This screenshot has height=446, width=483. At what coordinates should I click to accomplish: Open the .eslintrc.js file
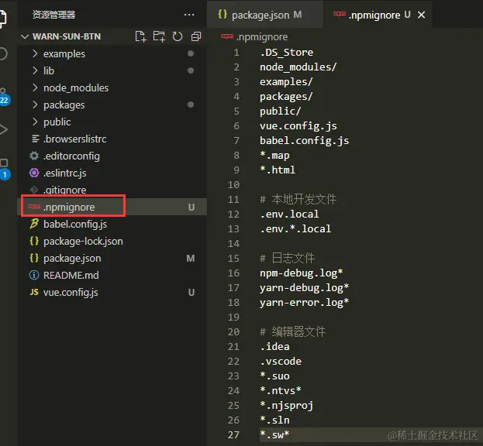[x=112, y=173]
